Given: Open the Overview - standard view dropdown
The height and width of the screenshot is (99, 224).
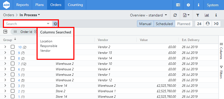Looking at the screenshot, I should tap(149, 15).
